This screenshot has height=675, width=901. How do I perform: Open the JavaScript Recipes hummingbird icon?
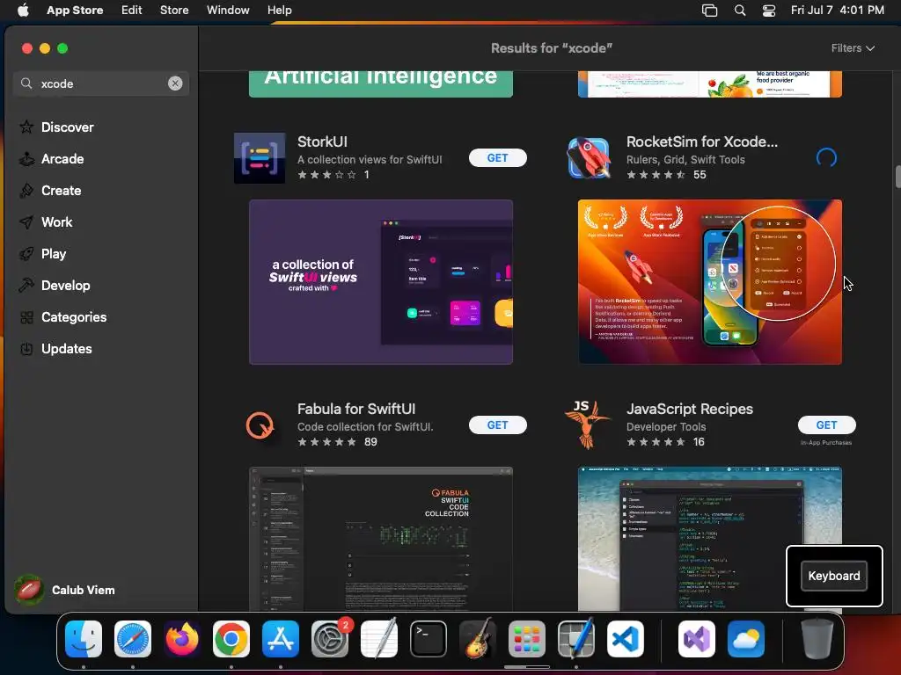587,425
